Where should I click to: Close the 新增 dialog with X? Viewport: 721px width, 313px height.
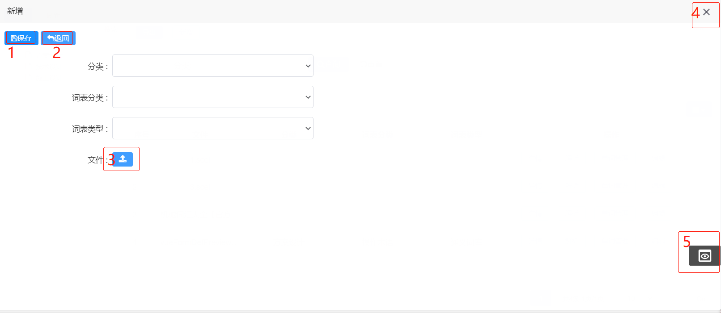[706, 12]
